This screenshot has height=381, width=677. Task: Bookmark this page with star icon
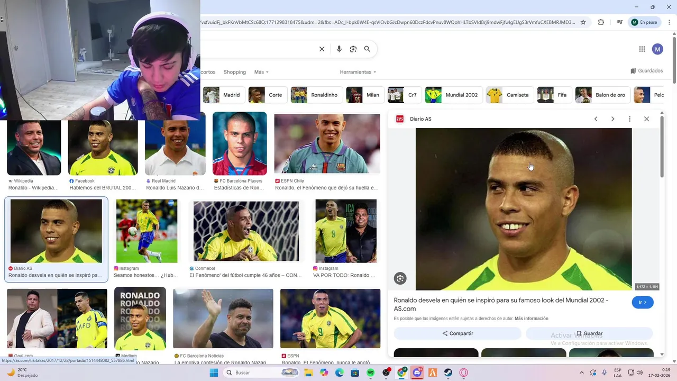tap(583, 22)
